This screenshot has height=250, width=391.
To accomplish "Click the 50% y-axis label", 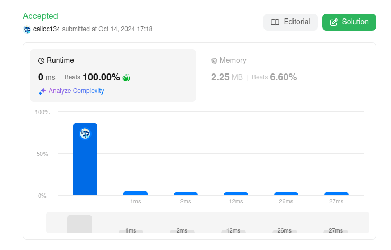I will coord(42,154).
